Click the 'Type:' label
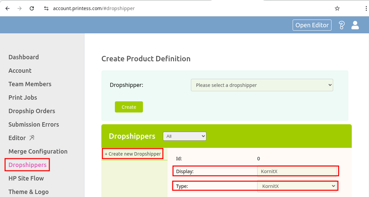 click(x=182, y=186)
